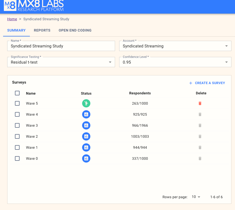
Task: Open the report status icon for Wave 4
Action: pos(86,114)
